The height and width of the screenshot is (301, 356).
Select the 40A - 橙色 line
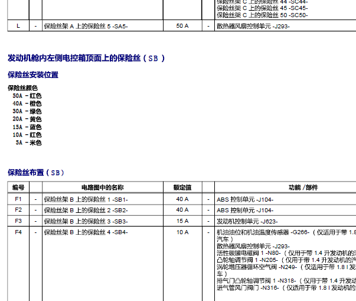pyautogui.click(x=27, y=103)
